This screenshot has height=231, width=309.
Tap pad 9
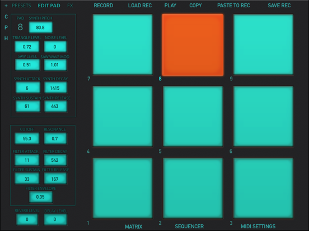(x=263, y=45)
